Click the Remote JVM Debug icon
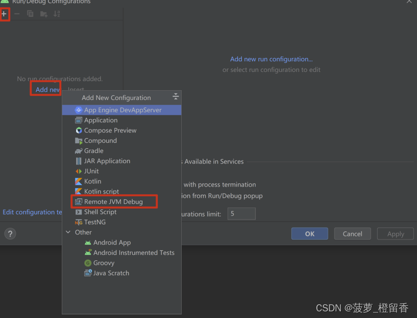417x318 pixels. [x=79, y=202]
